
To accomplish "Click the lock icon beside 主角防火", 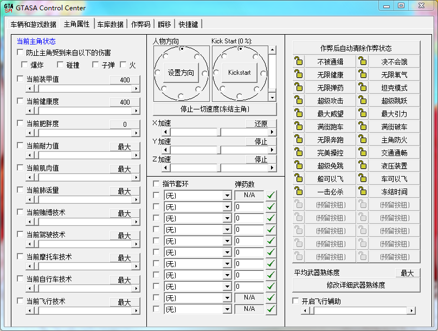I will click(362, 140).
